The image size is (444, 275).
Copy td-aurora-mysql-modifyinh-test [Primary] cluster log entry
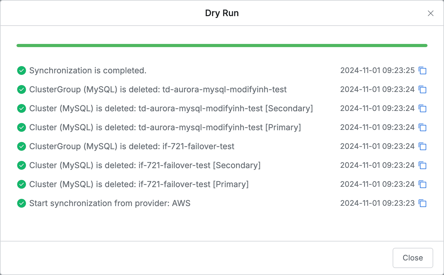[422, 127]
